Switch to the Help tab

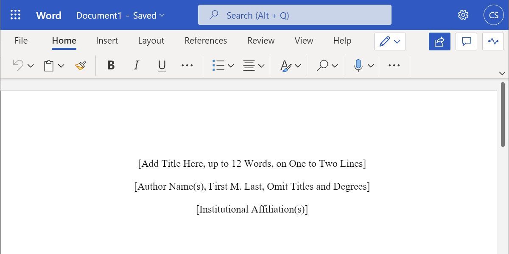342,41
